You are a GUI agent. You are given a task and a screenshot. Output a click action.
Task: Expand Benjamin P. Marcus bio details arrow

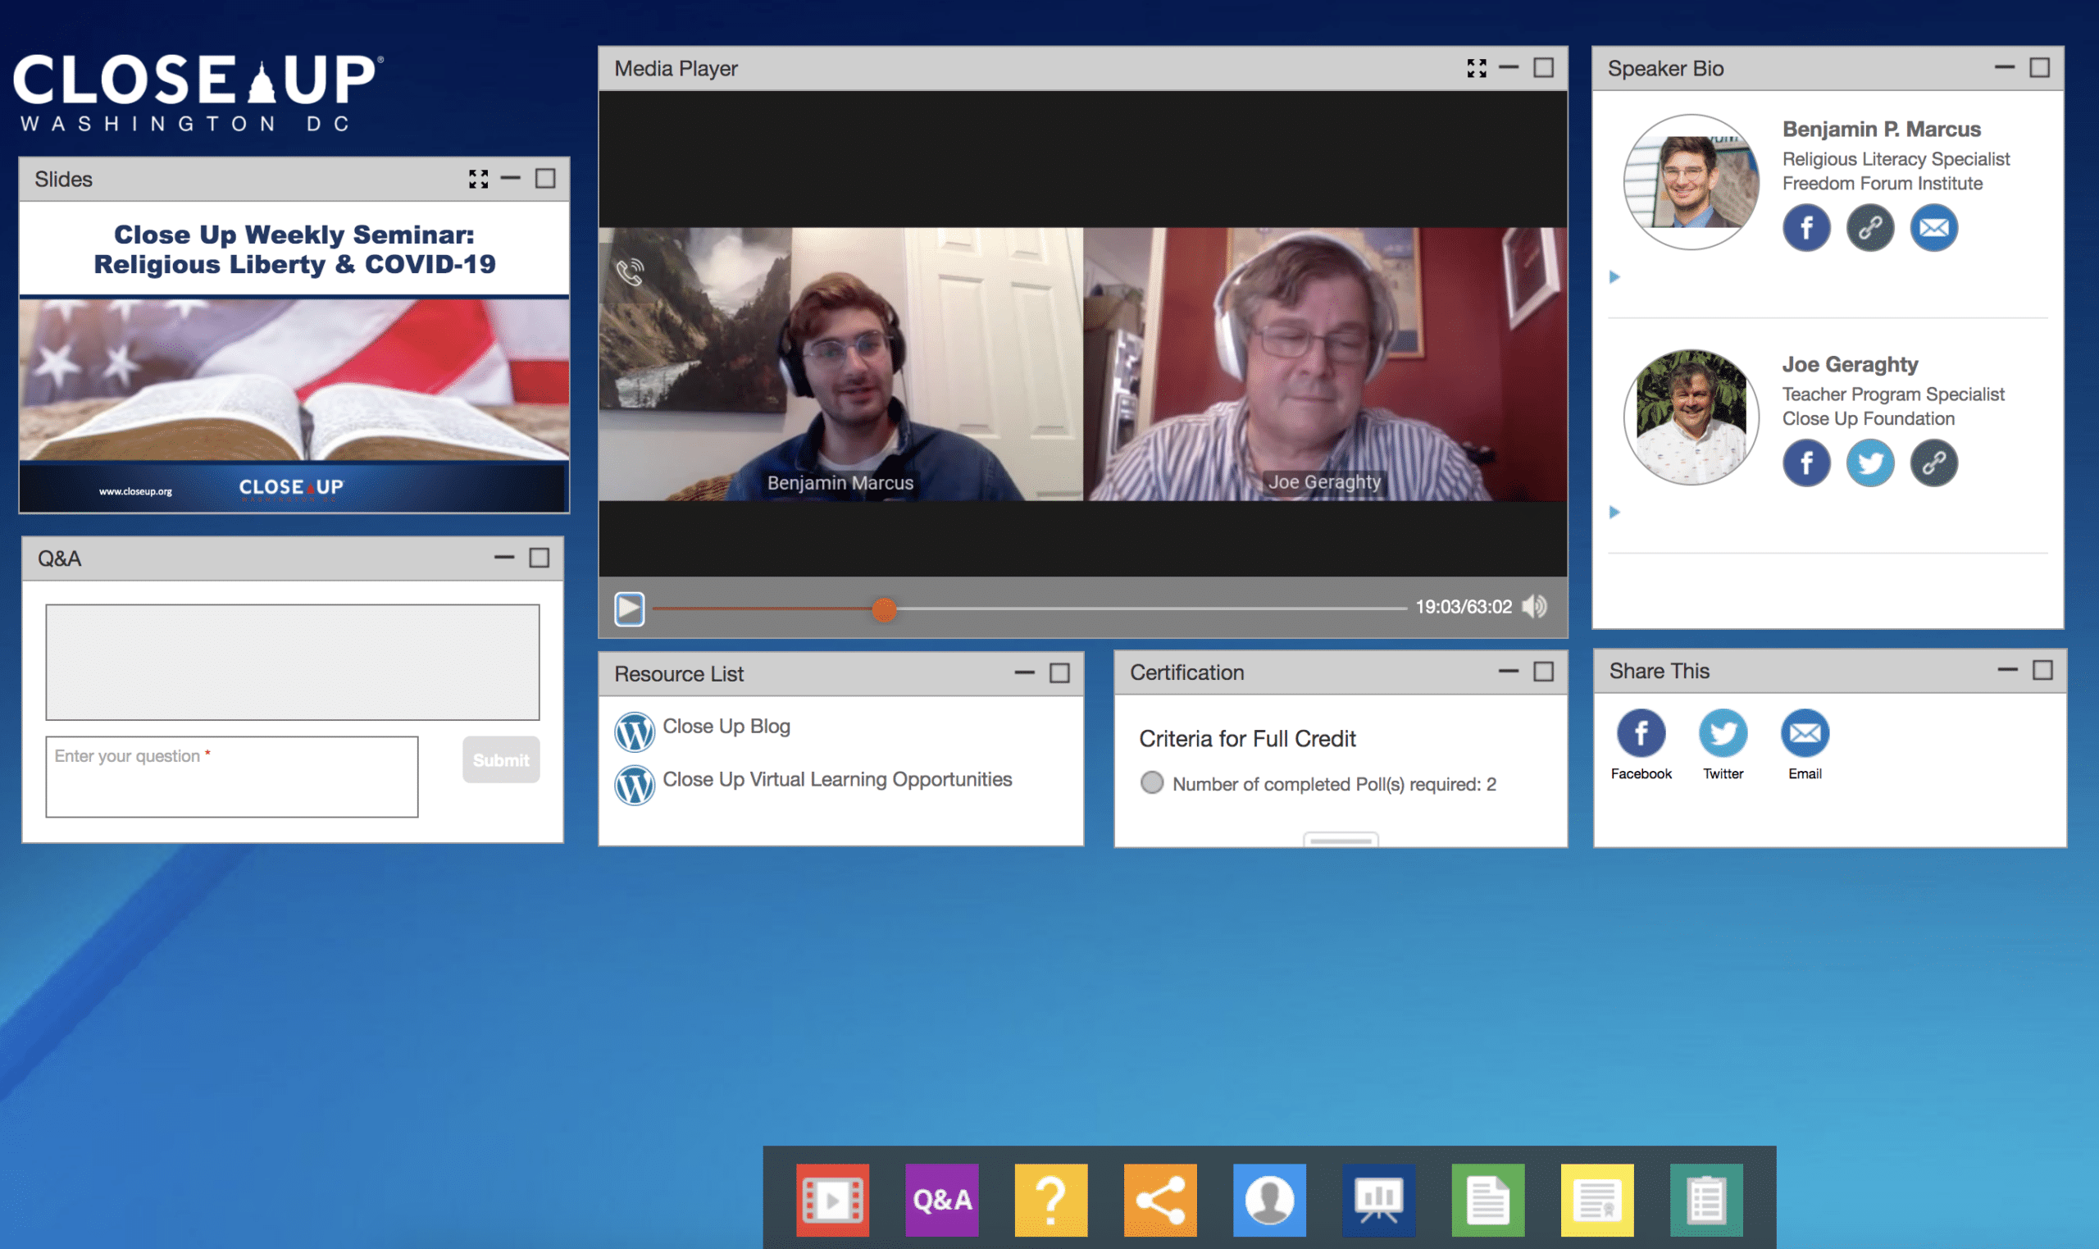pos(1614,277)
